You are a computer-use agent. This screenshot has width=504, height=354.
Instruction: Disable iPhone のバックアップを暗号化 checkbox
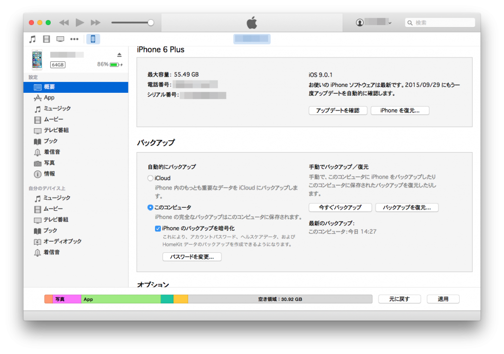coord(158,228)
